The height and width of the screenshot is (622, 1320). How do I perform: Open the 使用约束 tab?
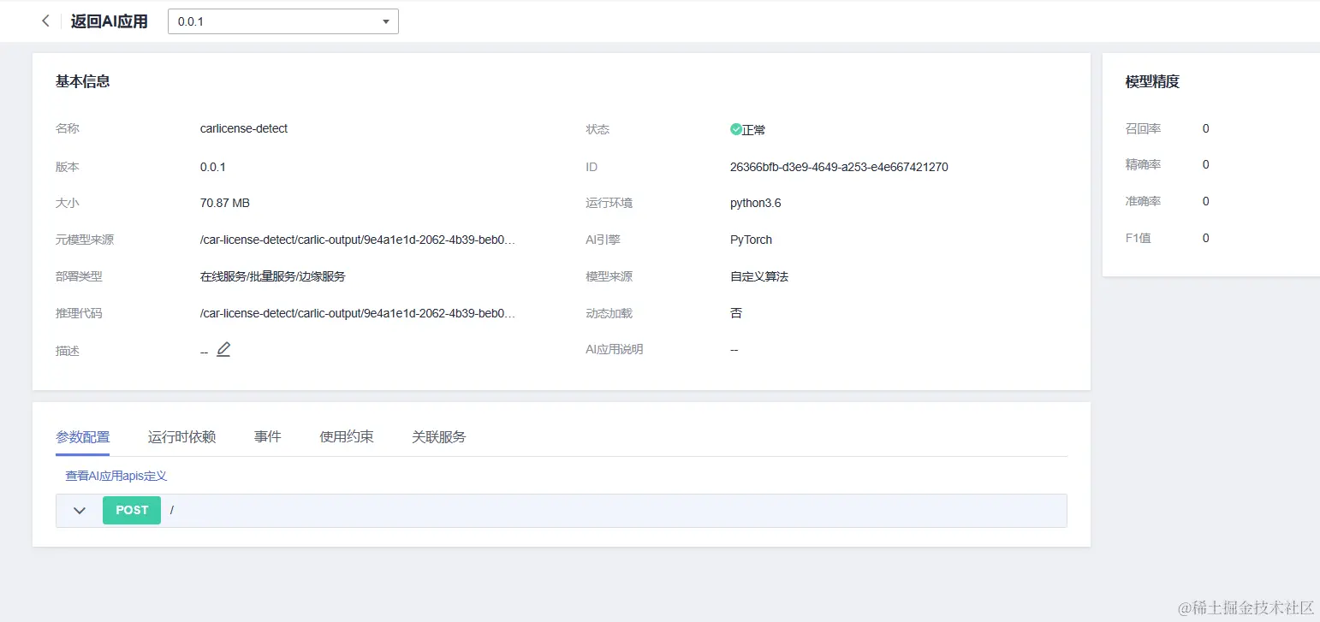click(x=347, y=436)
